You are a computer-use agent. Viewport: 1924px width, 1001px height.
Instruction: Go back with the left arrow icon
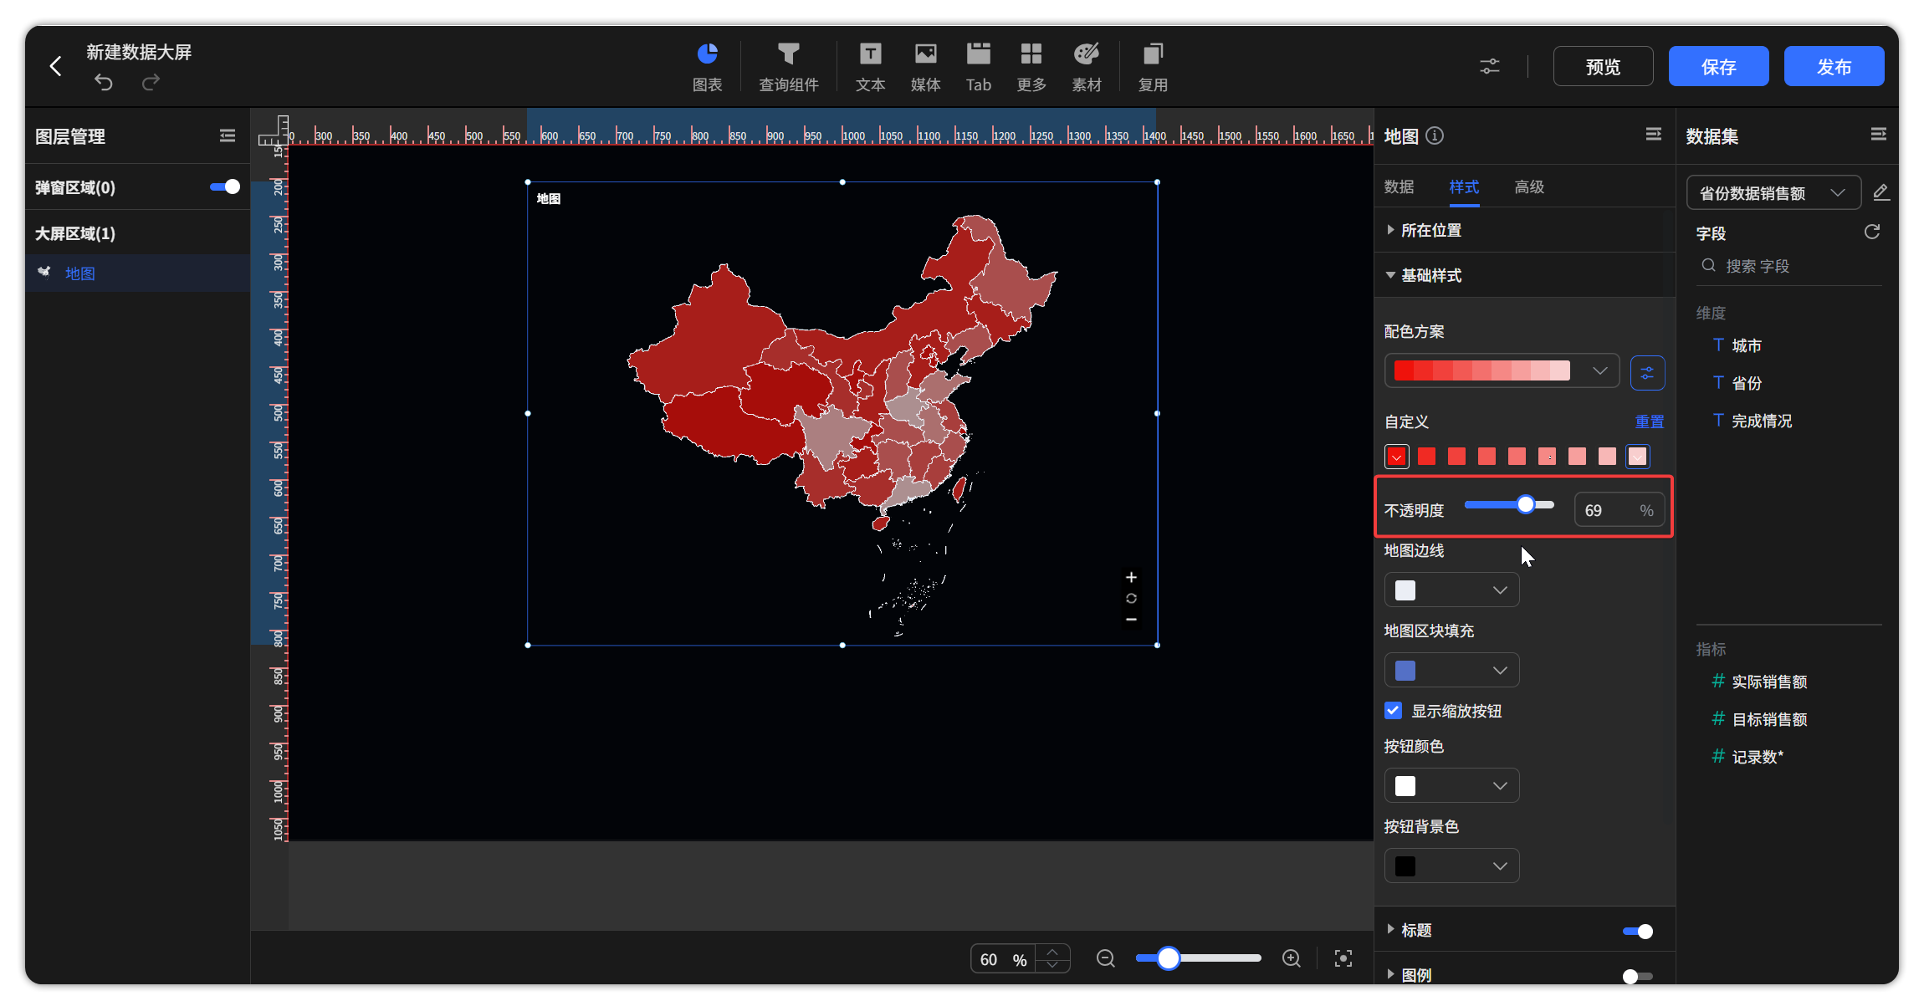click(x=55, y=66)
